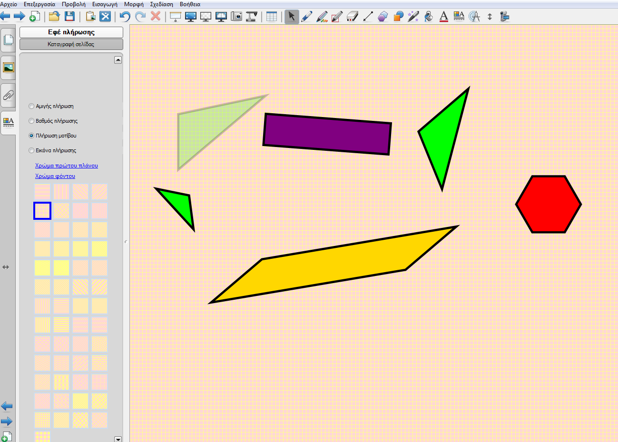This screenshot has height=442, width=618.
Task: Toggle sidebar side with double-arrow icon
Action: [x=6, y=267]
